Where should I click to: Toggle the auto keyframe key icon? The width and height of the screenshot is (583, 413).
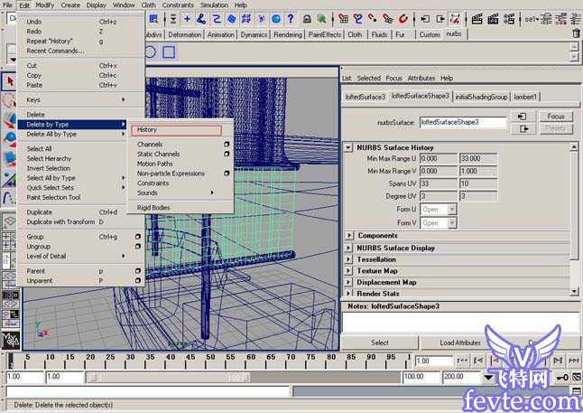click(562, 378)
